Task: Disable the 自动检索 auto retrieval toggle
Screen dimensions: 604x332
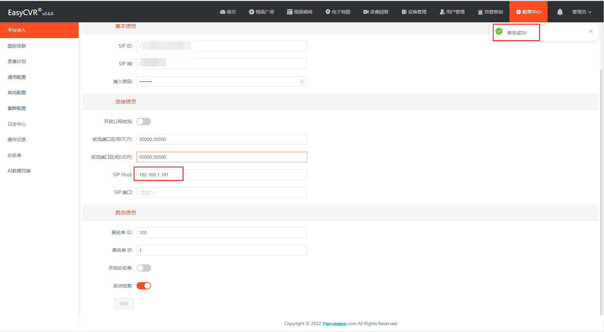Action: 144,285
